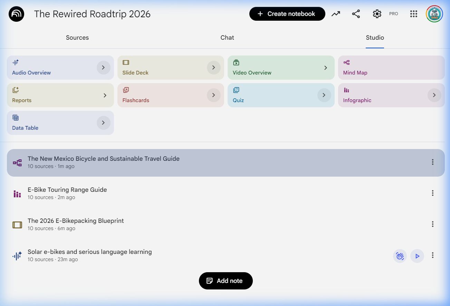Switch to the Chat tab

227,38
